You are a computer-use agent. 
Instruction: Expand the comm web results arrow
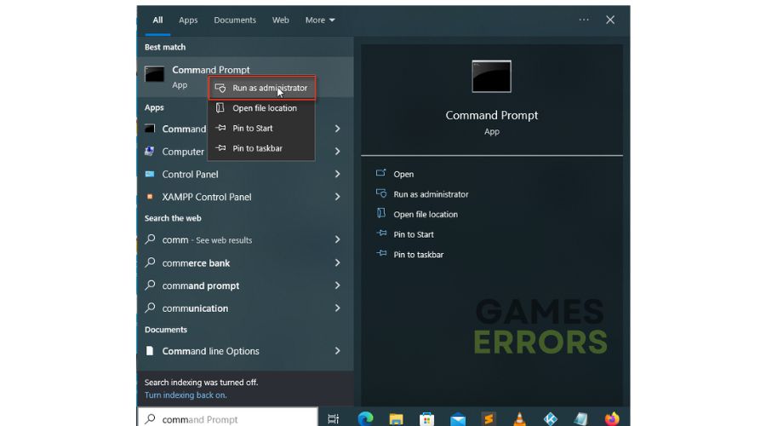338,239
